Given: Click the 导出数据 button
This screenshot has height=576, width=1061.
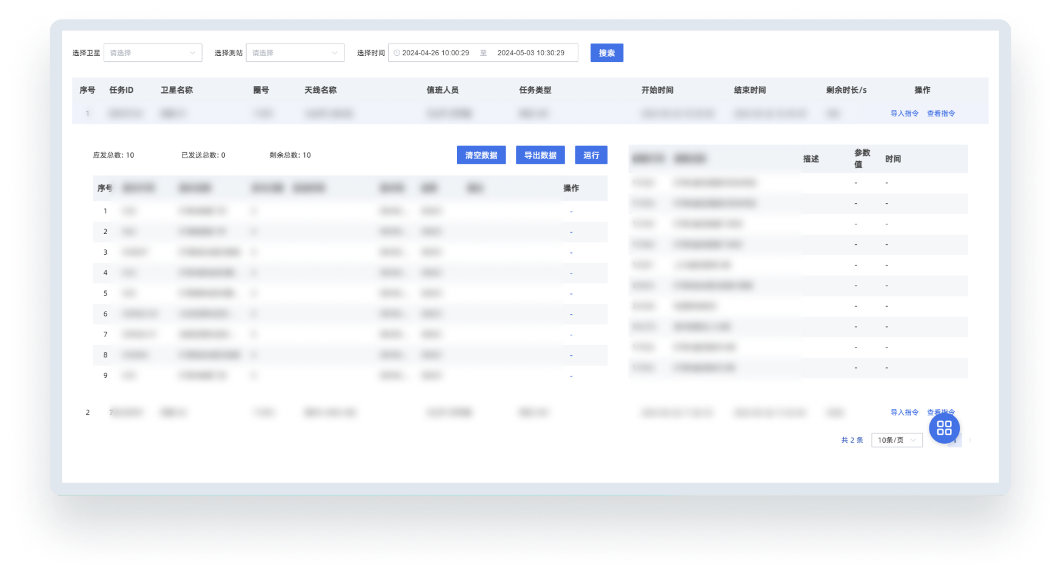Looking at the screenshot, I should (540, 155).
